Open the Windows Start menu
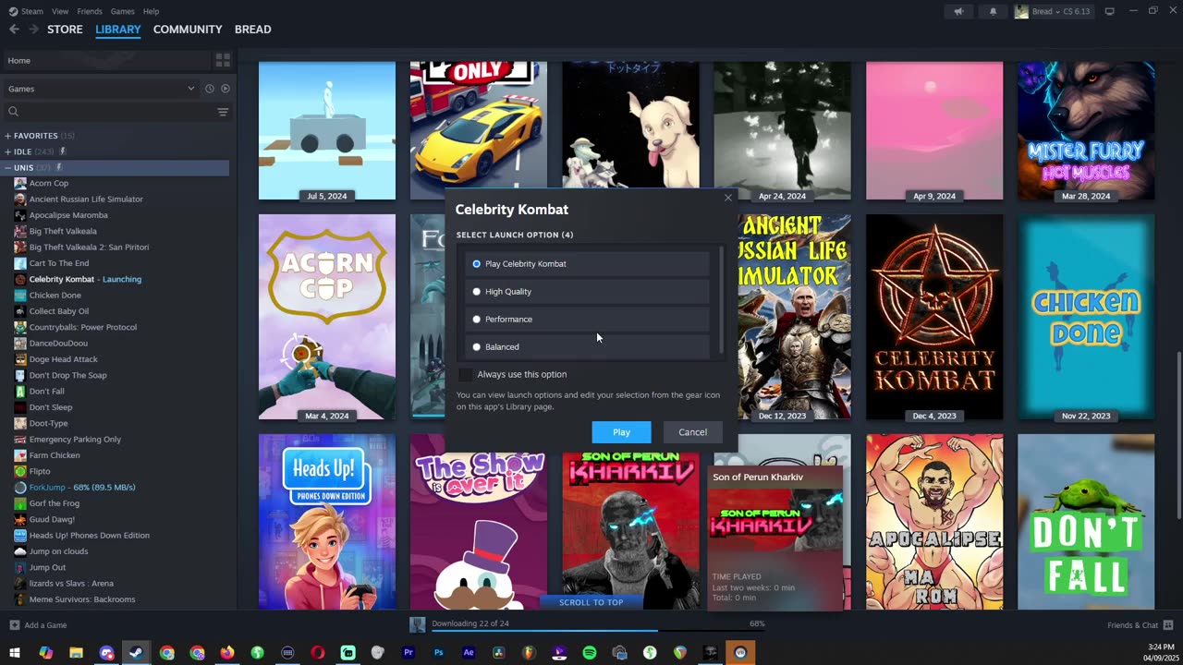This screenshot has height=665, width=1183. tap(15, 653)
